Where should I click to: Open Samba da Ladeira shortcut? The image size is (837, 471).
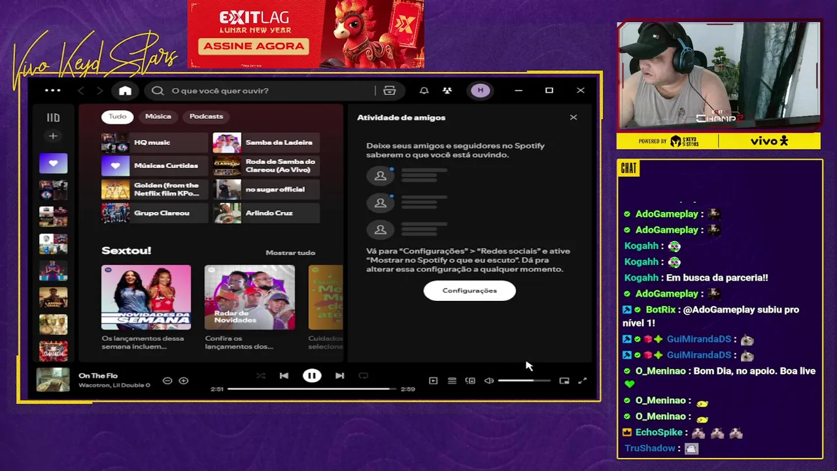tap(266, 143)
